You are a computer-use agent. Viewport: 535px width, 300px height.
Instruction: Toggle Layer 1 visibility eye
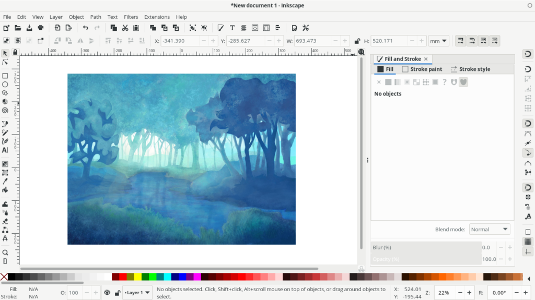coord(107,293)
